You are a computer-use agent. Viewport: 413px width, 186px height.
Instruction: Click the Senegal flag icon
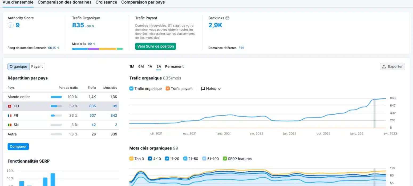(x=10, y=125)
